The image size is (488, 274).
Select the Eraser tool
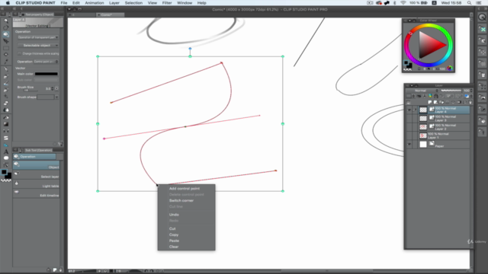[x=6, y=104]
